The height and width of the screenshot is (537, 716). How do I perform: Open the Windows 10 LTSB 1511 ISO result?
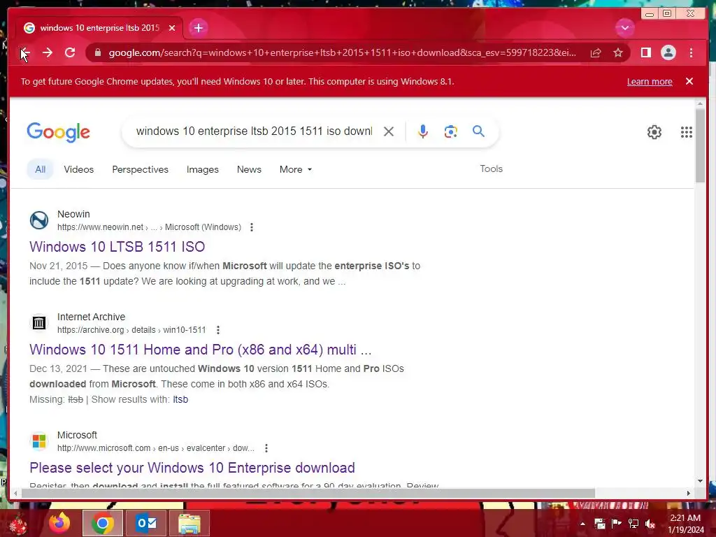point(117,247)
